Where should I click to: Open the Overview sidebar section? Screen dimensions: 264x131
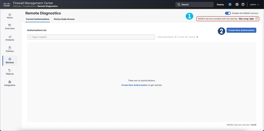(10, 27)
